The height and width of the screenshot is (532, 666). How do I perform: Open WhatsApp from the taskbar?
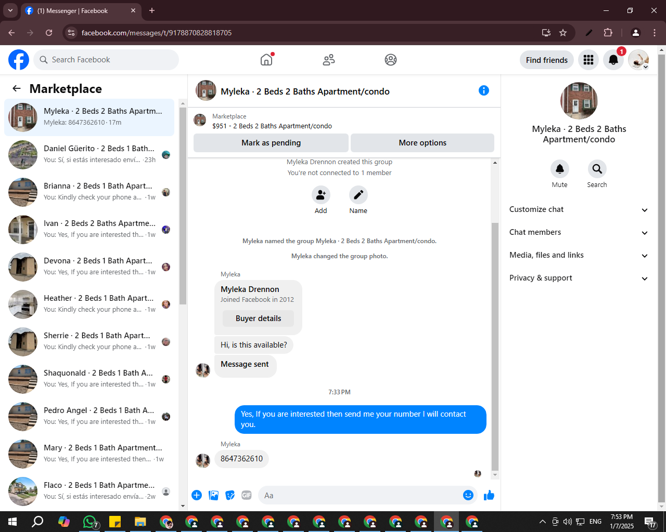(90, 522)
